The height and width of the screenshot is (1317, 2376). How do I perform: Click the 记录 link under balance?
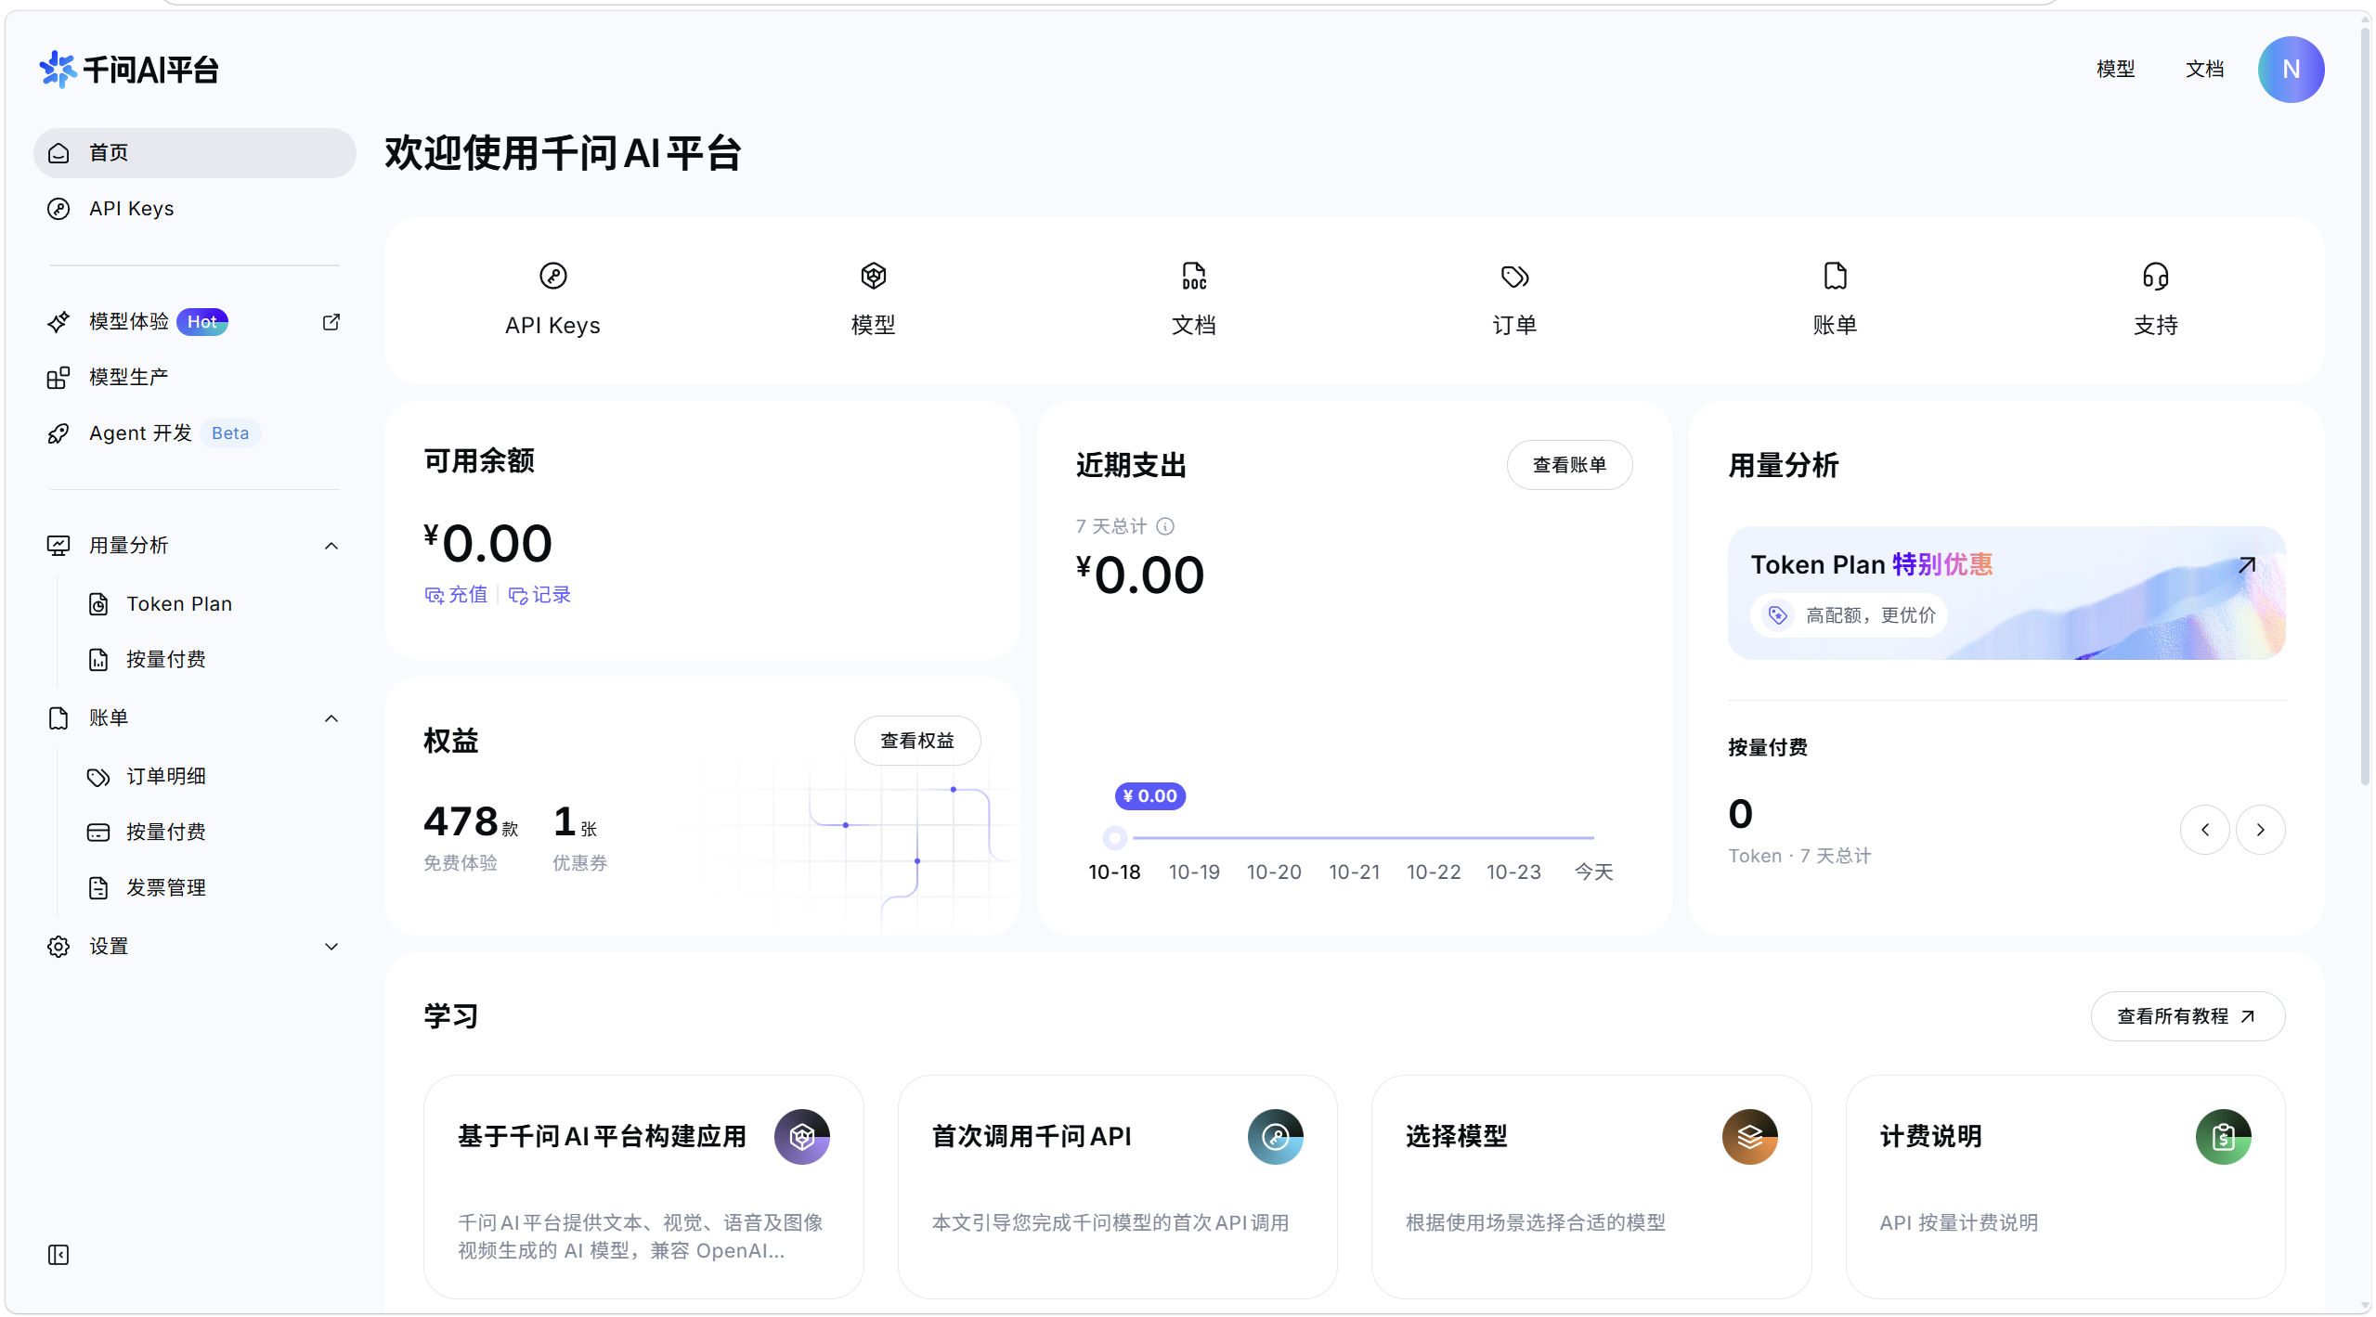click(539, 595)
